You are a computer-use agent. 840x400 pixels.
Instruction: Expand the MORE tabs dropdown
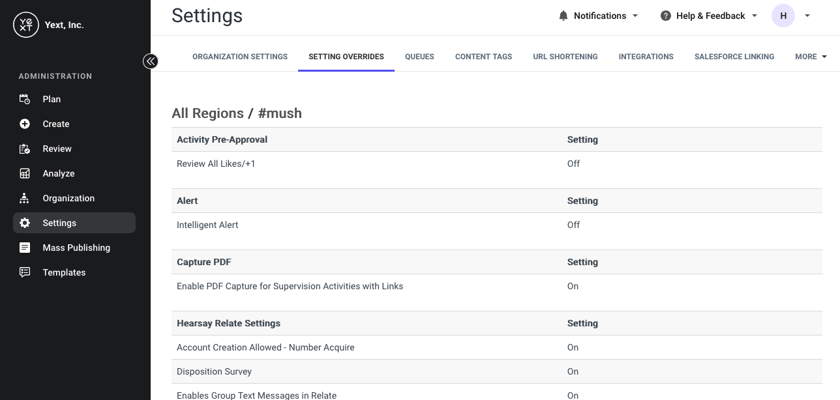pos(811,57)
